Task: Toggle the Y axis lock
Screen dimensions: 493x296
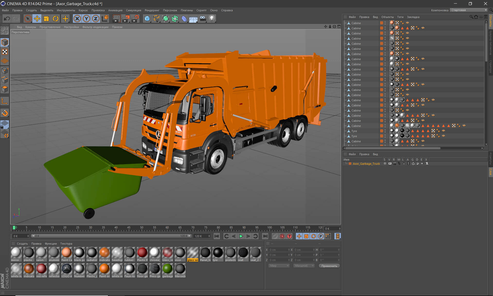Action: pos(86,18)
